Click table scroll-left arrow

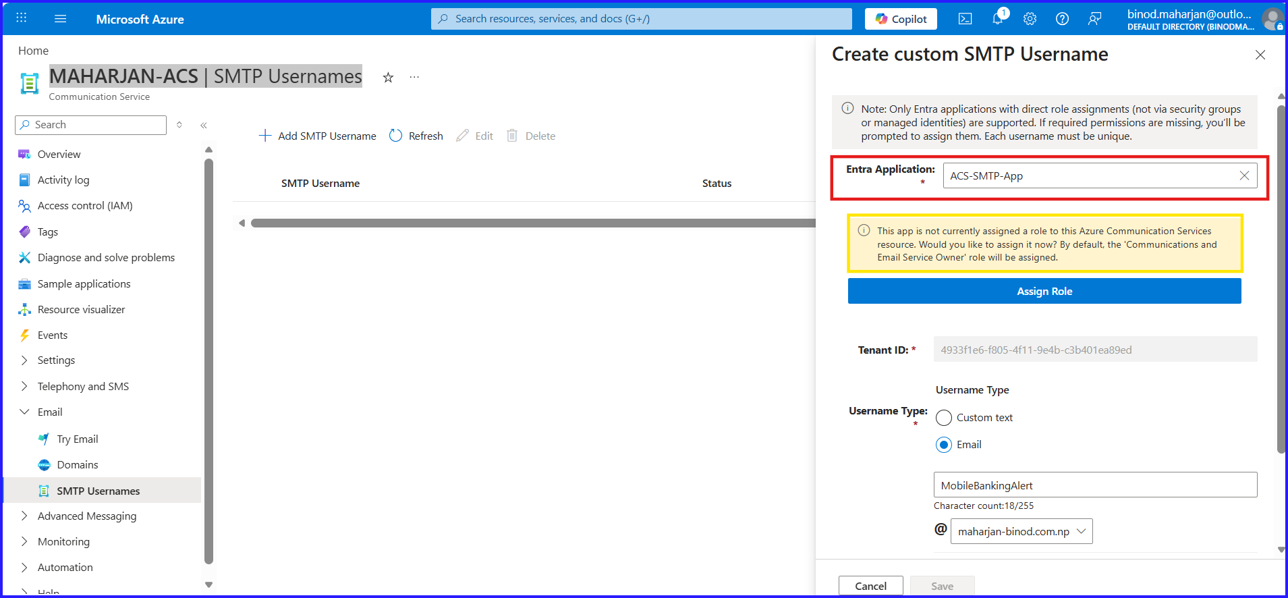[242, 223]
